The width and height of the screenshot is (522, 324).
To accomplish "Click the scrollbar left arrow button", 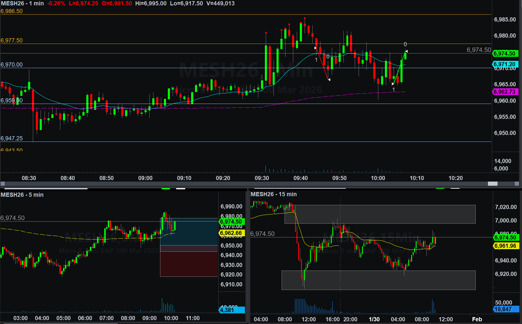I will point(3,184).
